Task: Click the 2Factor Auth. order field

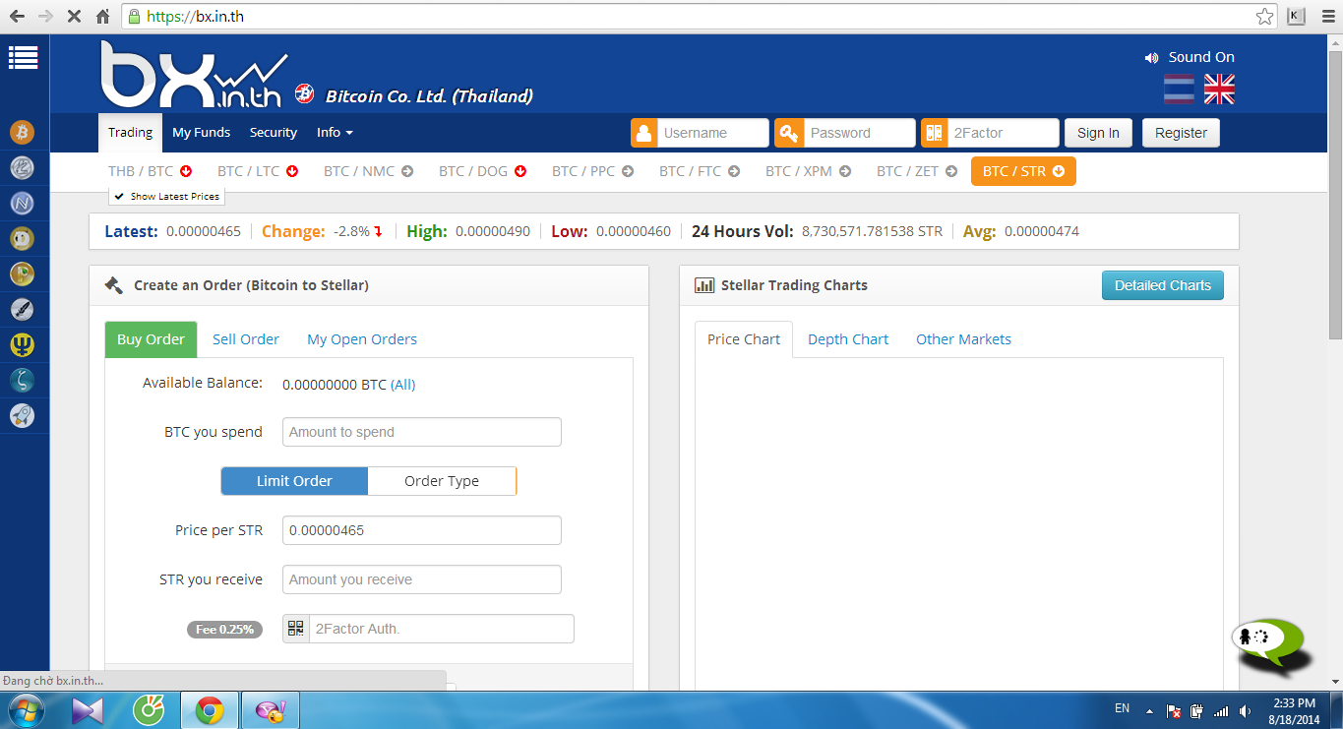Action: [441, 629]
